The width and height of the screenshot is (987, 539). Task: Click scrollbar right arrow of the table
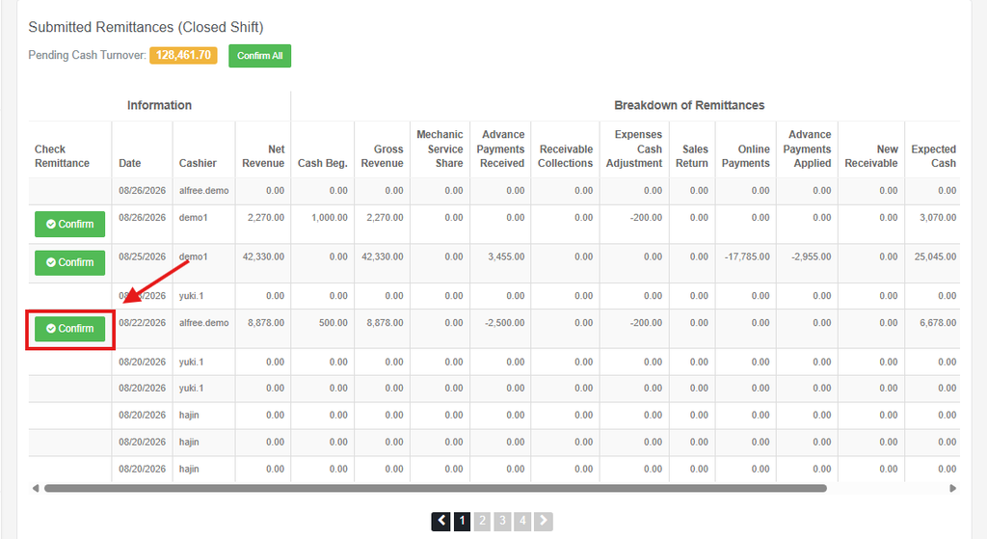click(953, 488)
